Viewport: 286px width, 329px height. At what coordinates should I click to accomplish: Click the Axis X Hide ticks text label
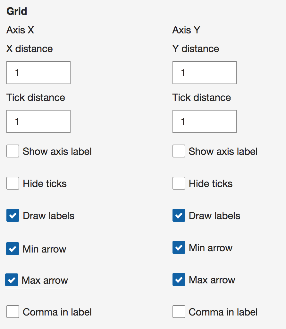[45, 183]
